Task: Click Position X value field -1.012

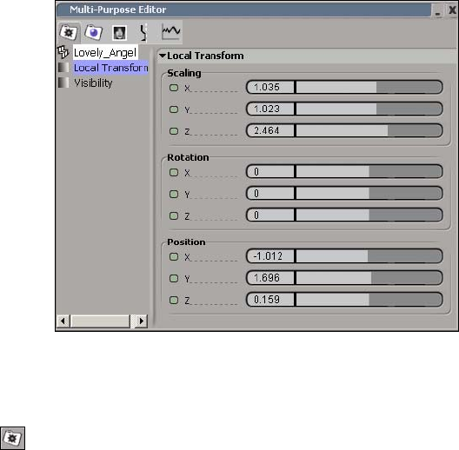Action: coord(270,256)
